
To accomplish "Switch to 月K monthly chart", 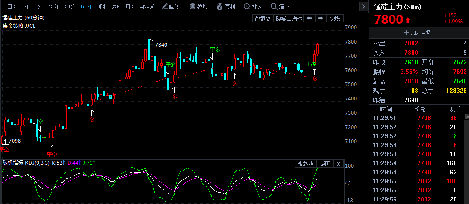I will tap(129, 6).
